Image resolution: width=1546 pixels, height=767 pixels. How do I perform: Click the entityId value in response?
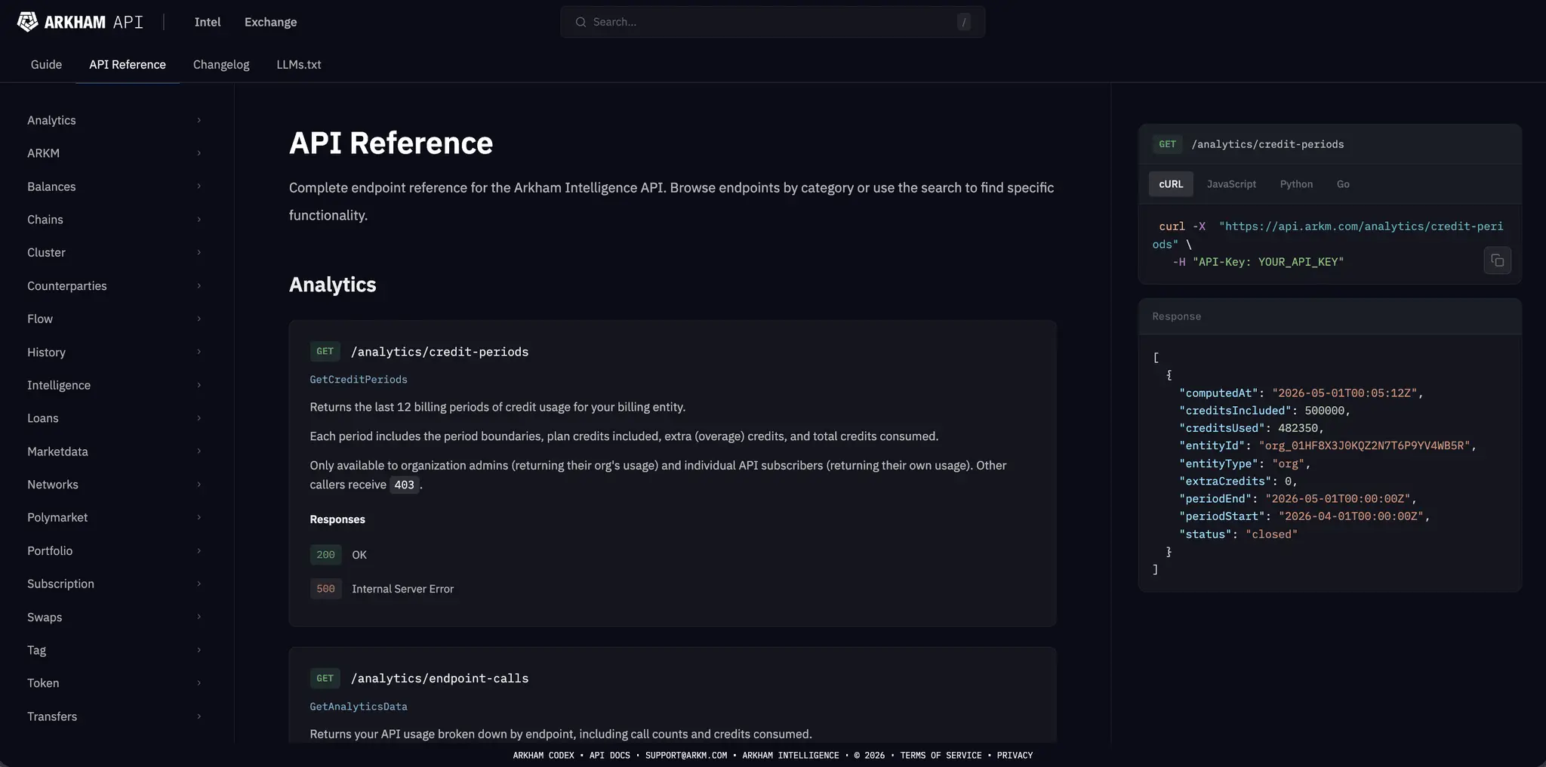point(1364,446)
